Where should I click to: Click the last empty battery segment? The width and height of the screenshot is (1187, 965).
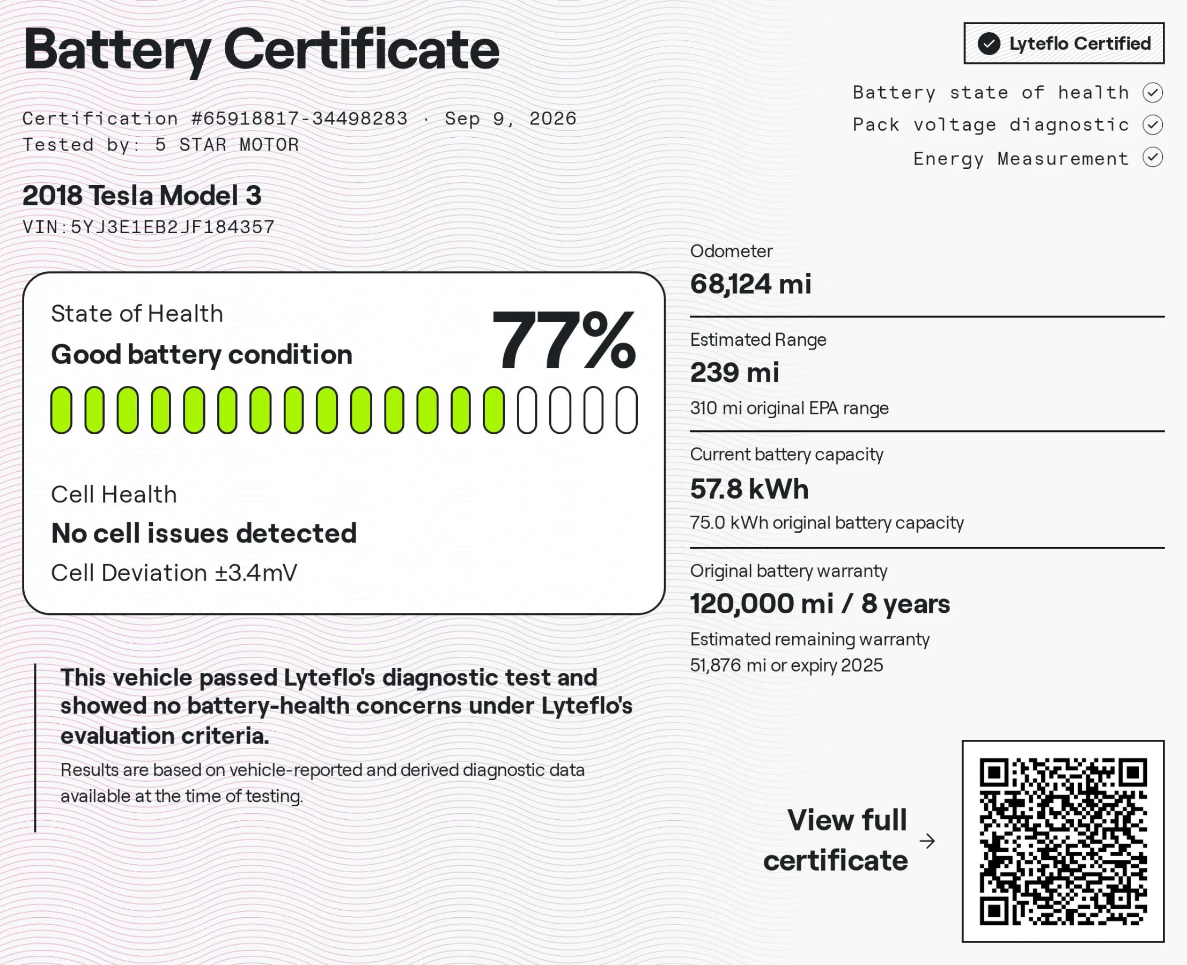point(626,410)
